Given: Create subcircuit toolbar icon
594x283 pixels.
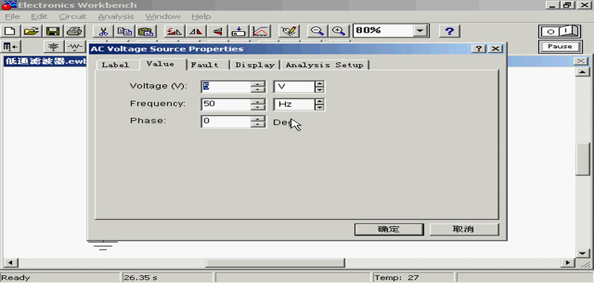Looking at the screenshot, I should tap(239, 31).
